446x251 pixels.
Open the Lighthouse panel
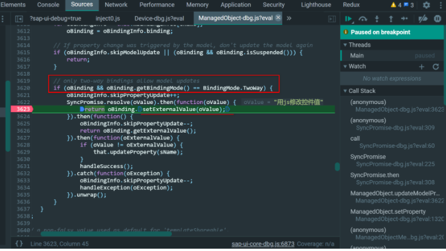pos(316,5)
